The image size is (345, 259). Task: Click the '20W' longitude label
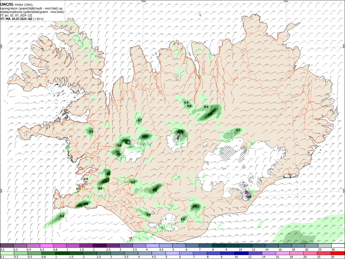tap(143, 1)
